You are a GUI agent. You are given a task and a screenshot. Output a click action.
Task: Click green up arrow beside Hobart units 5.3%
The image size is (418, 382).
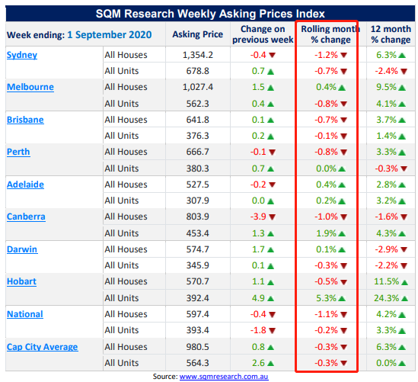pyautogui.click(x=342, y=298)
